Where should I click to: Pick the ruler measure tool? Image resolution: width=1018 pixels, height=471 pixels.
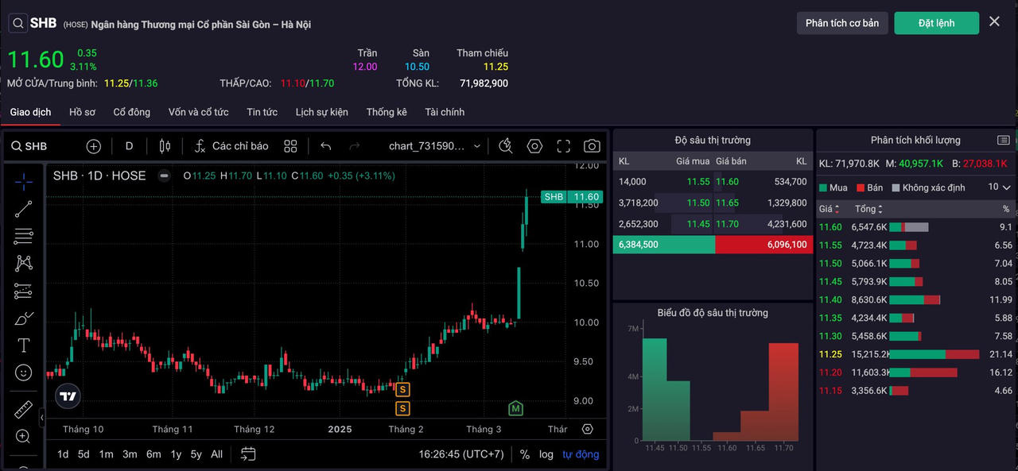(x=24, y=410)
